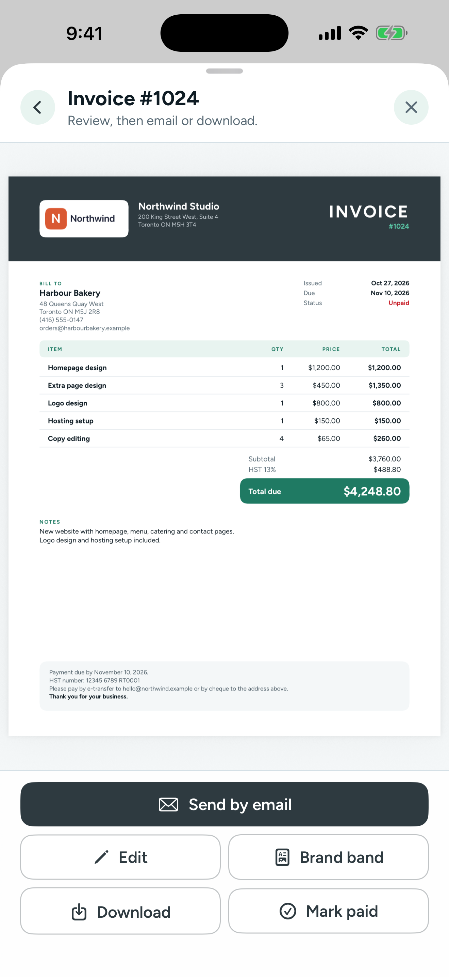Edit the invoice
Viewport: 449px width, 977px height.
pyautogui.click(x=120, y=857)
